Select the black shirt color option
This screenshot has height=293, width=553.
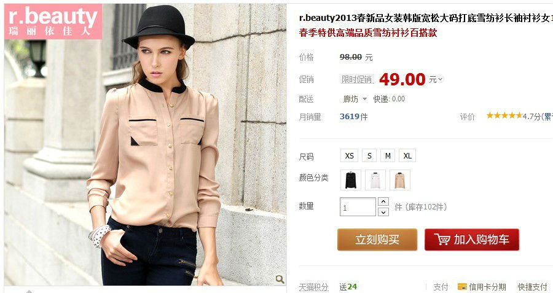pyautogui.click(x=351, y=180)
